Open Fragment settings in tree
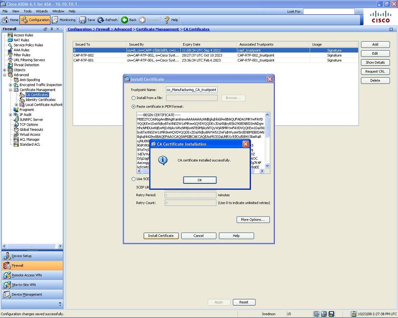 [27, 110]
